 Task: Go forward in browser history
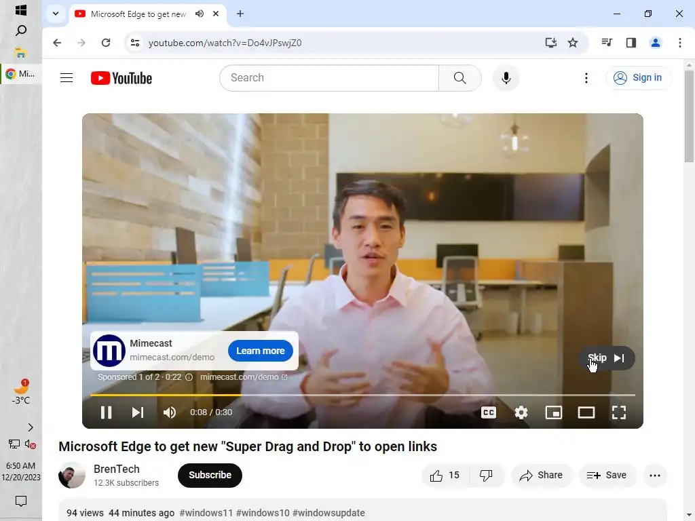pos(81,43)
